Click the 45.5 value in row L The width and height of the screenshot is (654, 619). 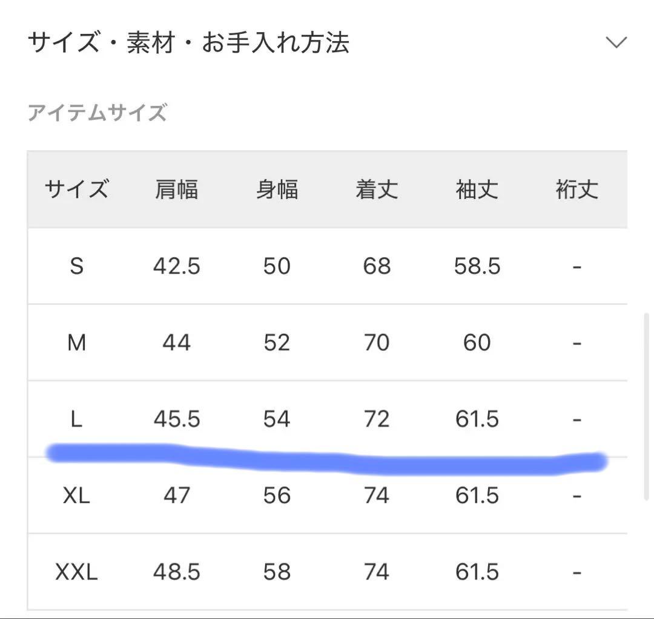pos(176,419)
